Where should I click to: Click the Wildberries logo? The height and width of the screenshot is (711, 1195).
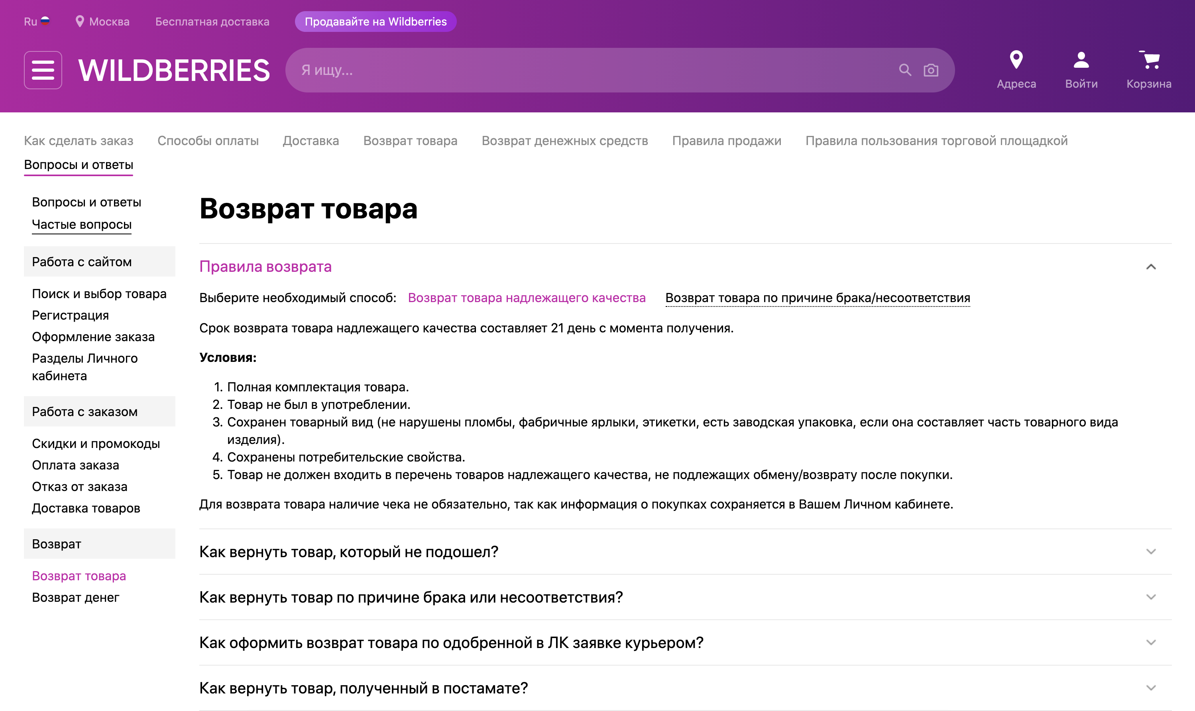point(174,70)
